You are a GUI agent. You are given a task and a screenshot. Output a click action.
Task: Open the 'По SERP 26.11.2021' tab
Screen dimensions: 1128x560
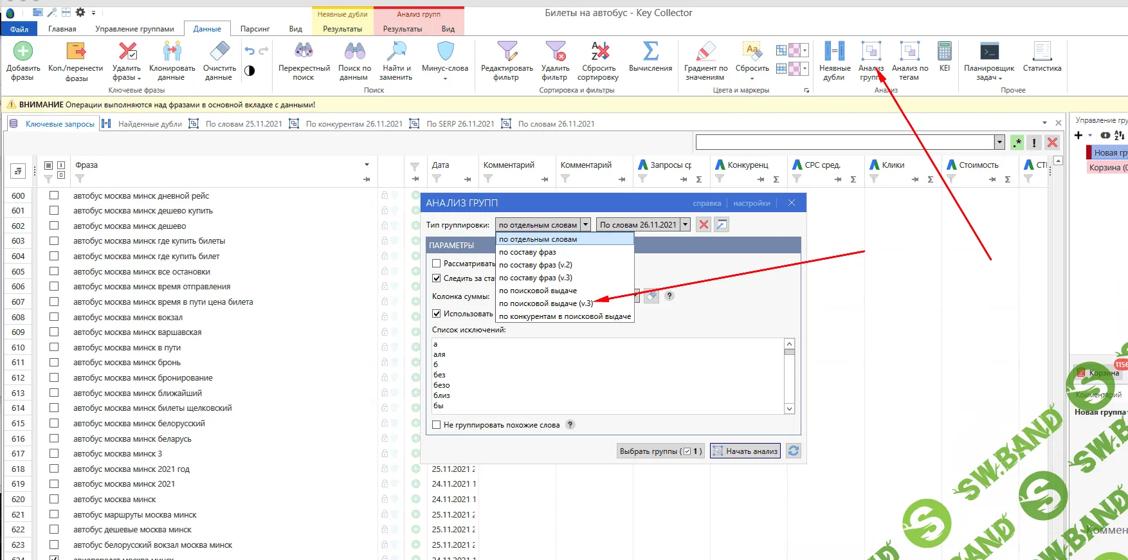[x=460, y=123]
